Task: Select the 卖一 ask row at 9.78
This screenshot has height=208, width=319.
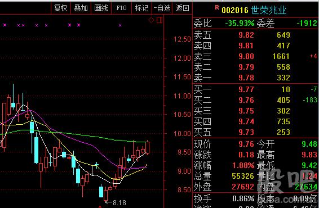Action: pos(255,78)
